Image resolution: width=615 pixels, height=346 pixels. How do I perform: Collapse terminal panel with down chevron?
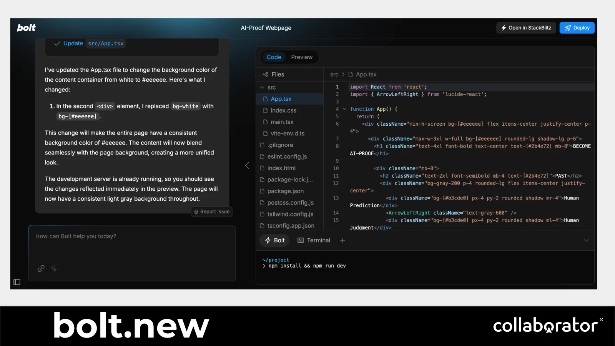pyautogui.click(x=586, y=240)
